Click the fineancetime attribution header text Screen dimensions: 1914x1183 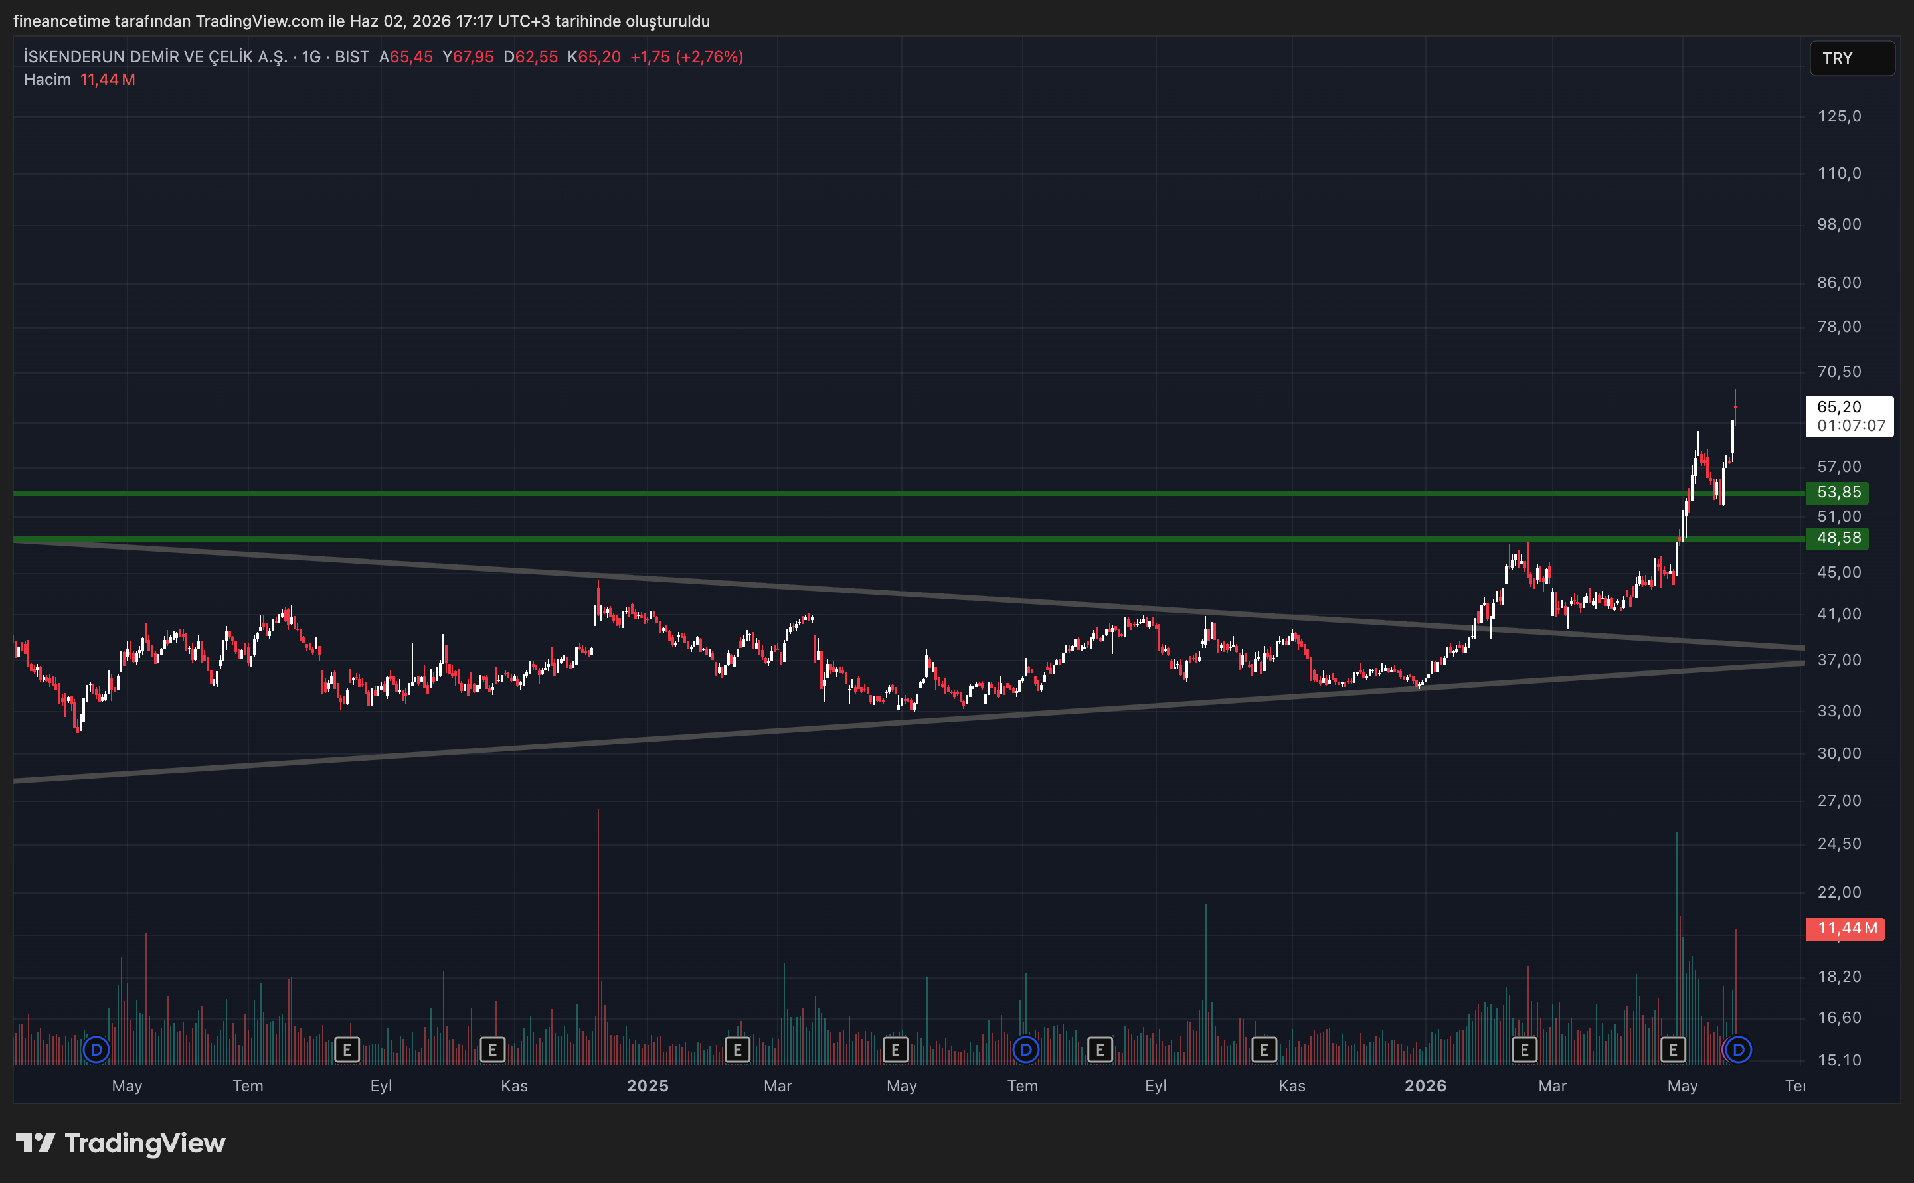pos(361,21)
